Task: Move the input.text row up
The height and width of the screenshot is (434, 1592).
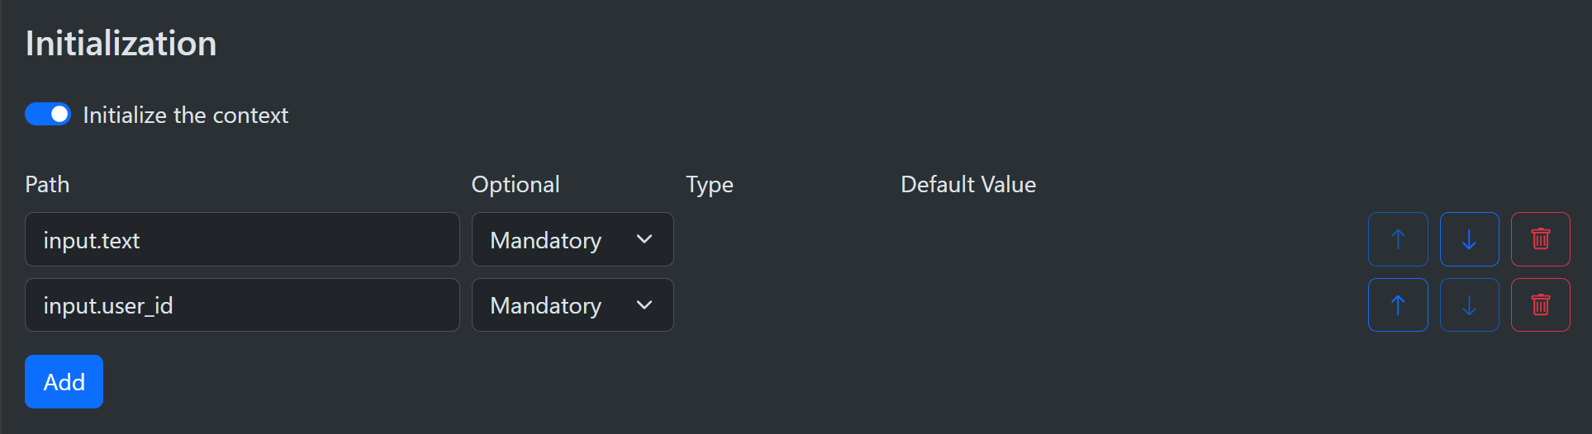Action: [x=1398, y=239]
